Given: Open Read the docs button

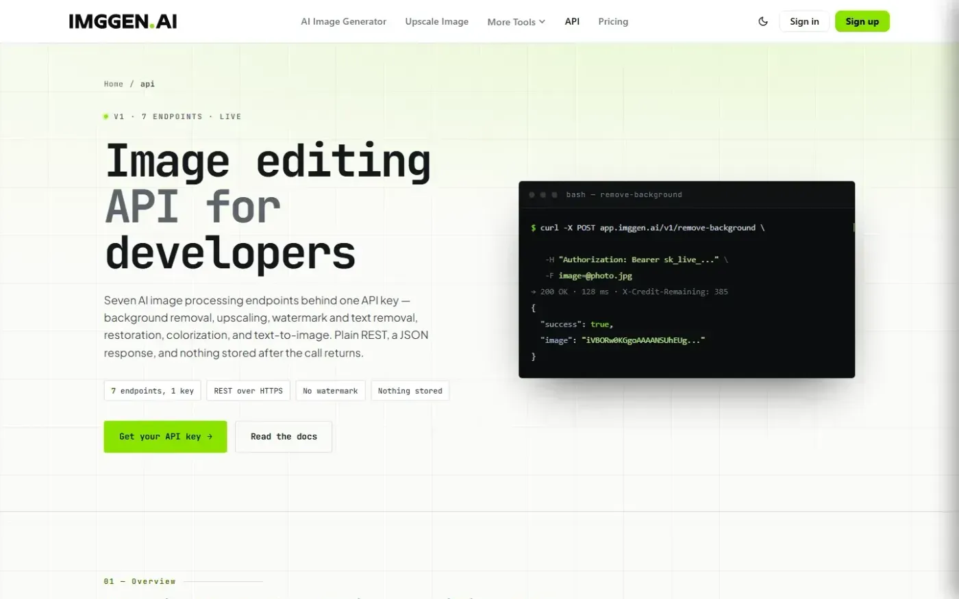Looking at the screenshot, I should click(284, 437).
